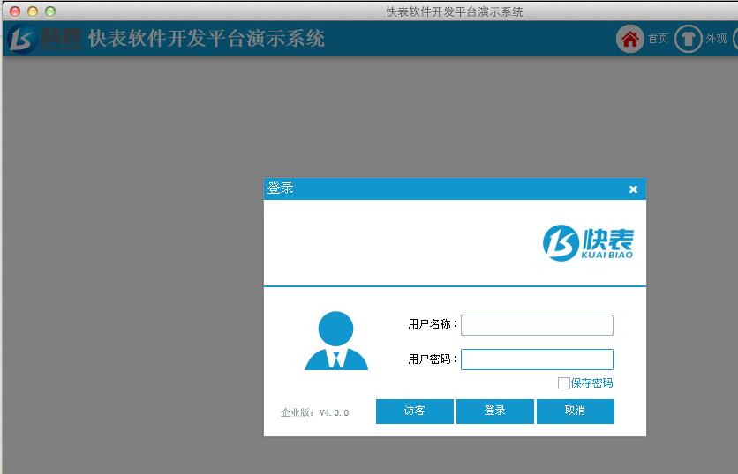This screenshot has height=474, width=738.
Task: Click the 登录 login button
Action: [495, 411]
